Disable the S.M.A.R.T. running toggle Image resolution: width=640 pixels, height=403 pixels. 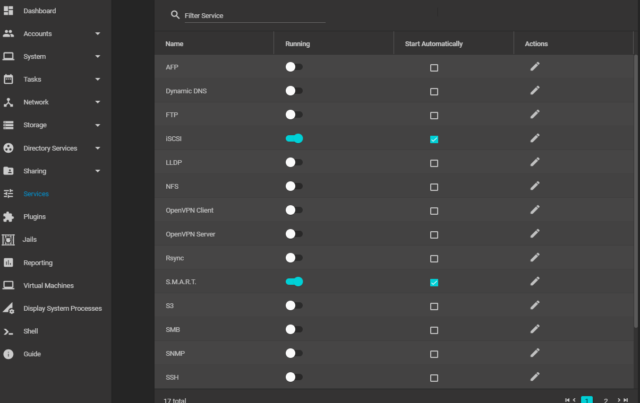(x=294, y=282)
